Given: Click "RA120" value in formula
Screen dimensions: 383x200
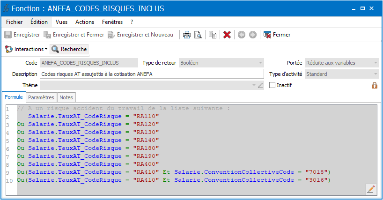Looking at the screenshot, I should click(146, 124).
